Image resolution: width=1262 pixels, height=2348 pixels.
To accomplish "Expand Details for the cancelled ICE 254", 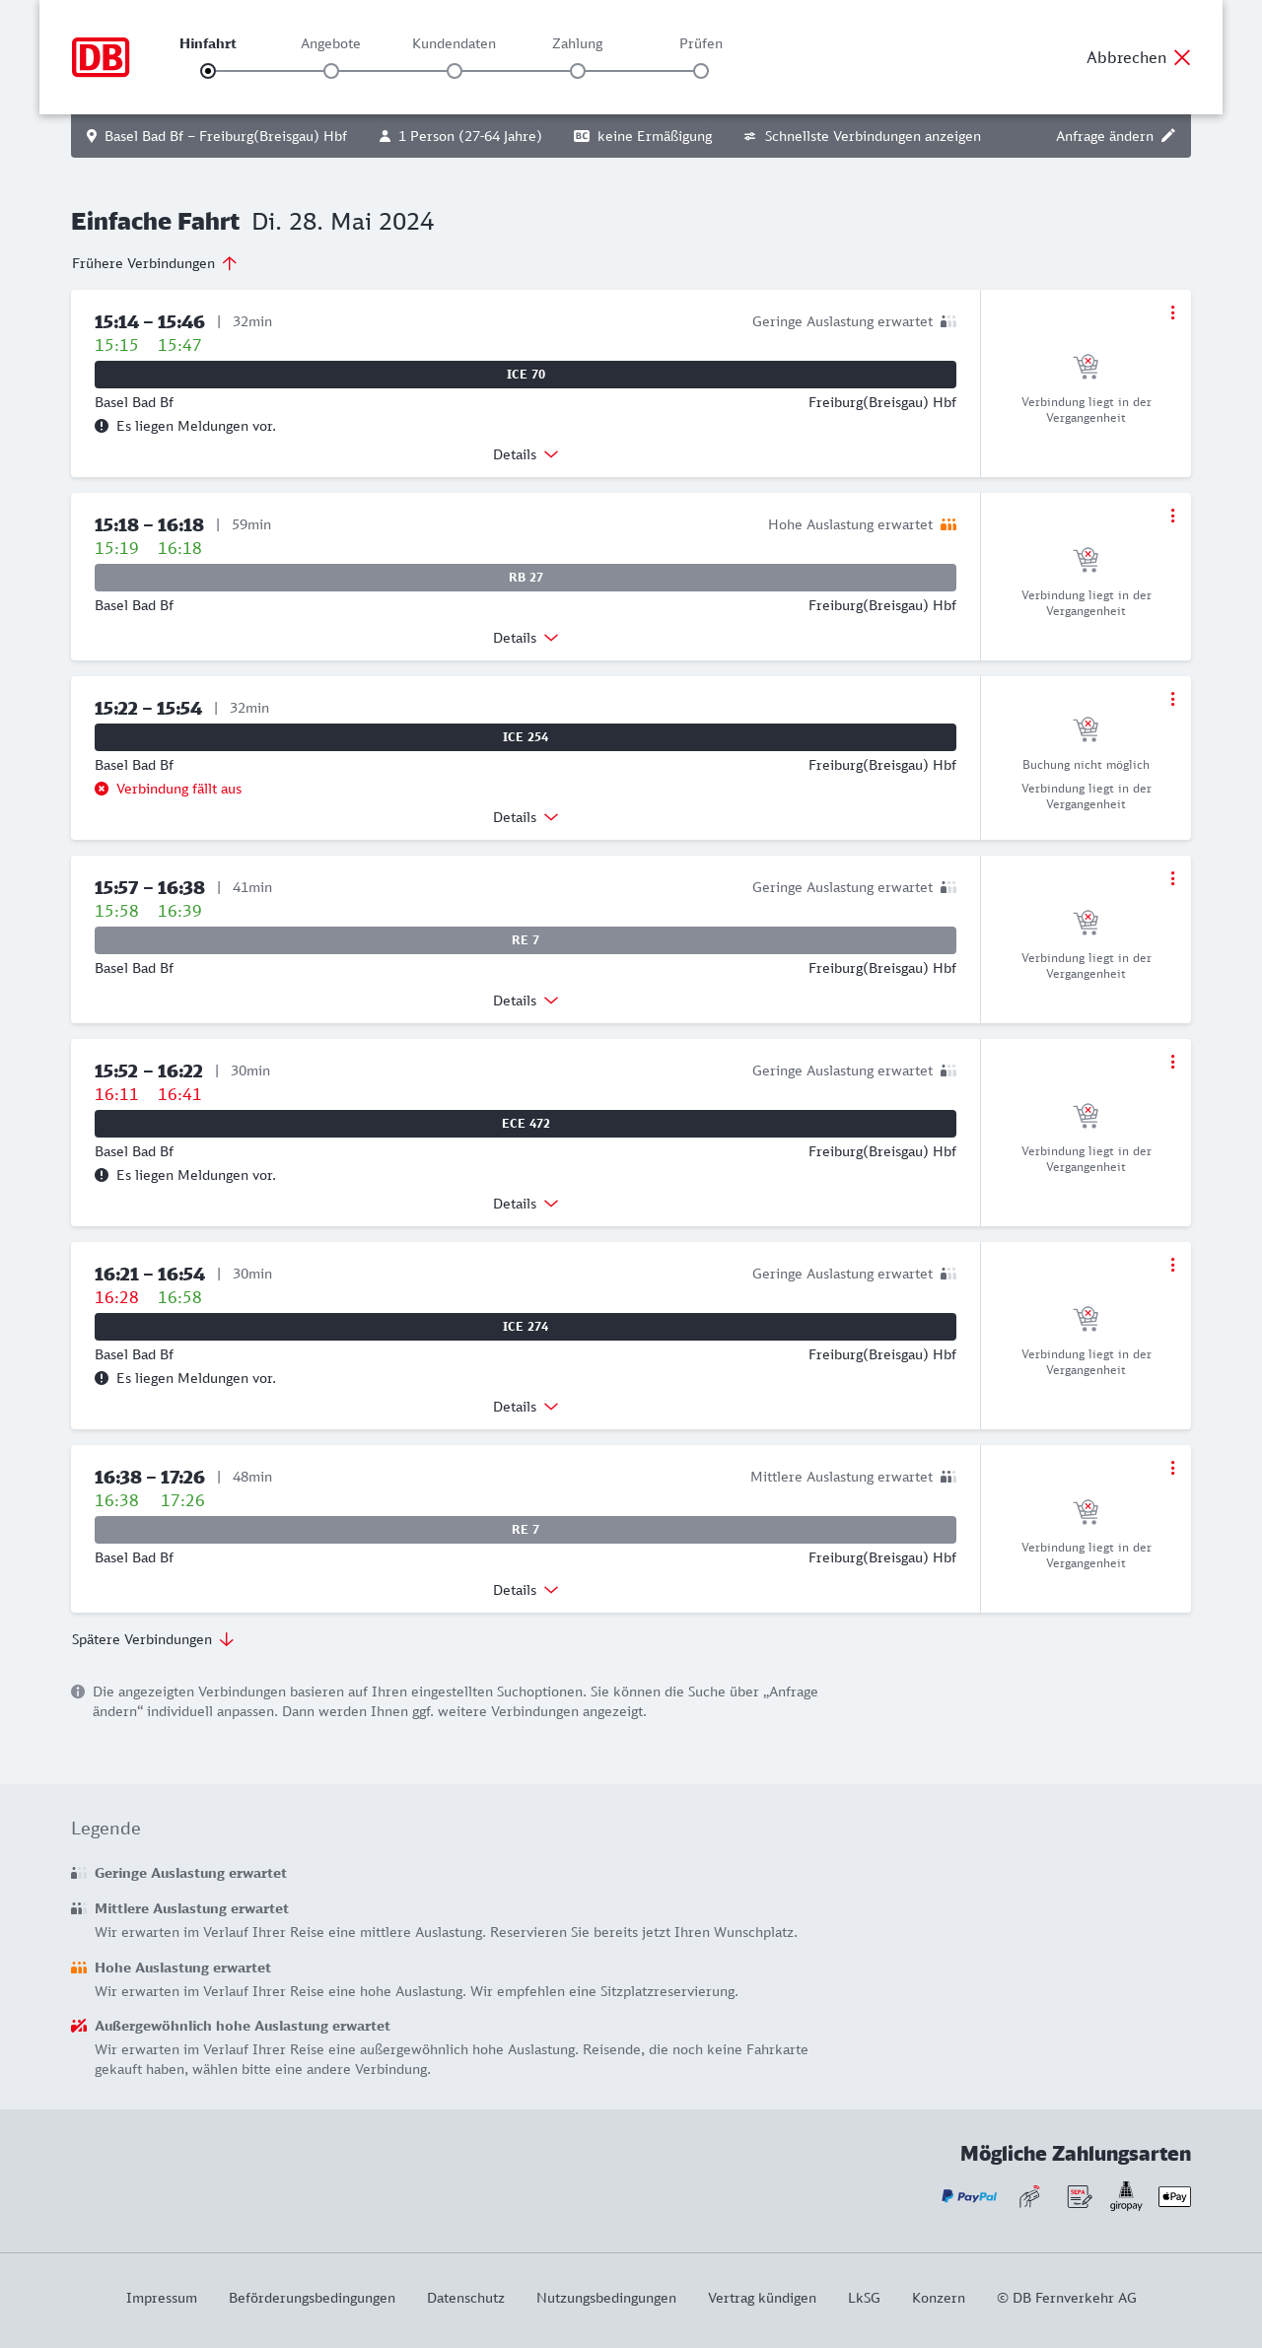I will [x=526, y=817].
